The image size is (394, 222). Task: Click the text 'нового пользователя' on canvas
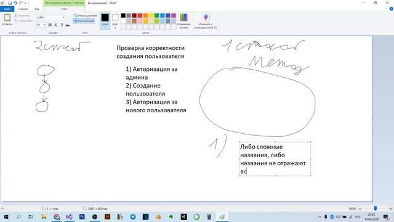click(x=156, y=110)
